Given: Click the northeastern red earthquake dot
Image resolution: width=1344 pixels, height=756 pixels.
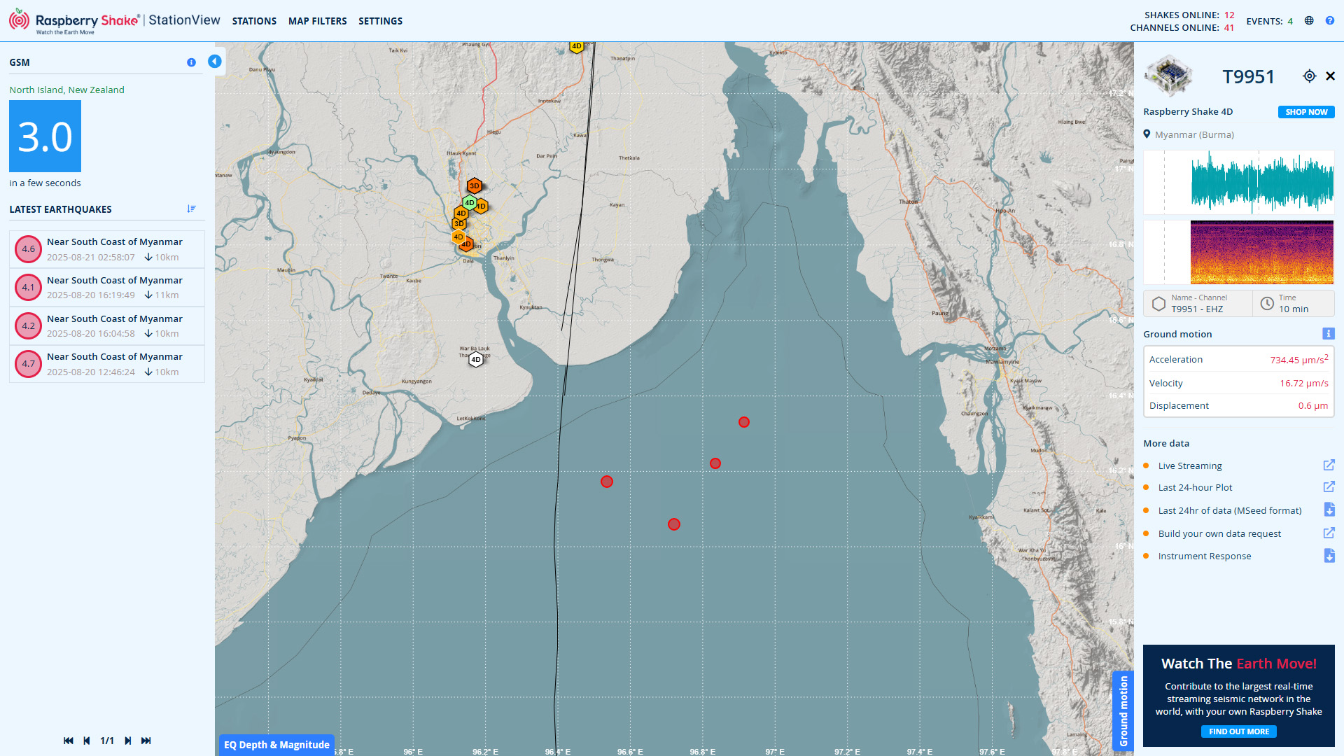Looking at the screenshot, I should click(x=744, y=422).
